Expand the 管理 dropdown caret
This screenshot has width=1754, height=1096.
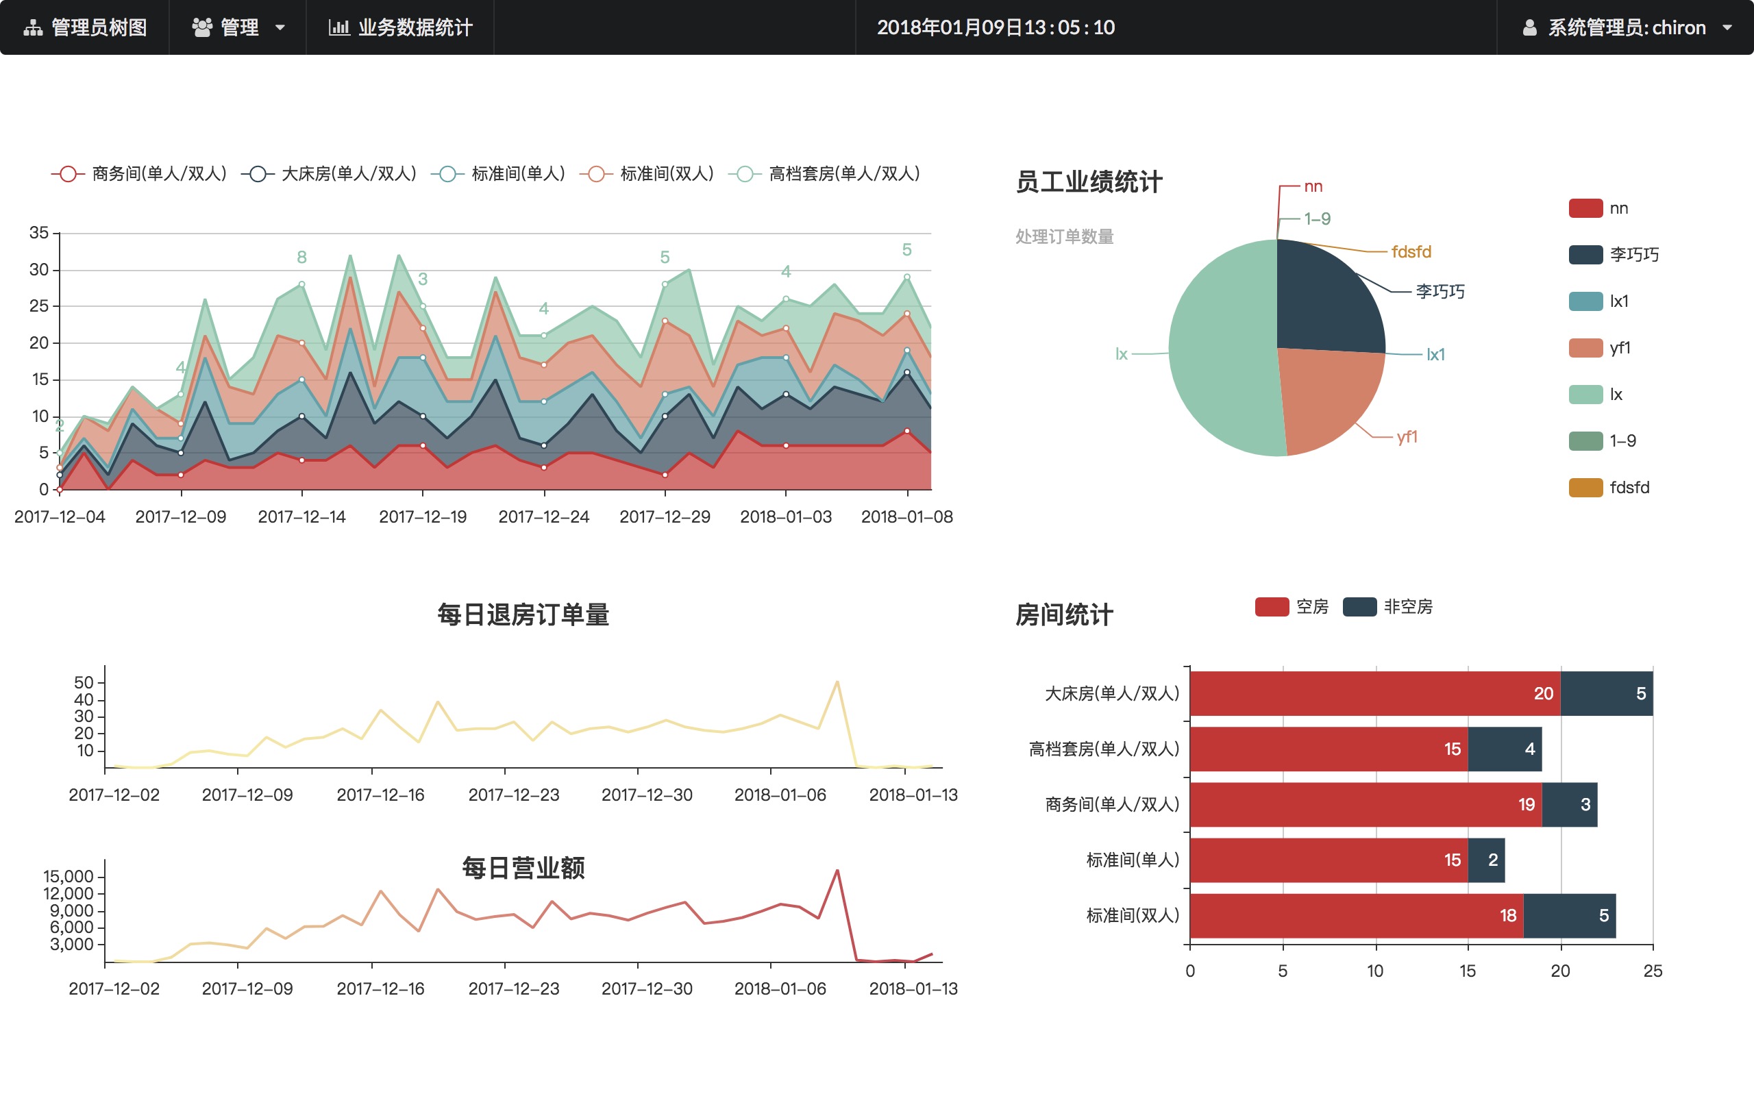pos(280,28)
